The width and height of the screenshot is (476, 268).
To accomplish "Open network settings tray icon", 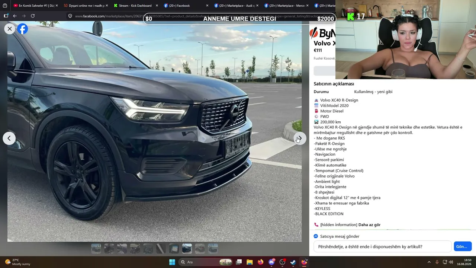I will click(445, 262).
